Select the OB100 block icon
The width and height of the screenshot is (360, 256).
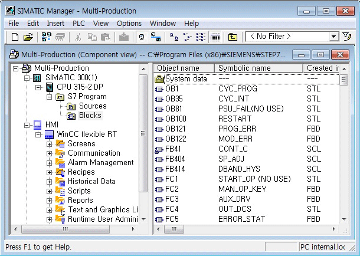[159, 119]
